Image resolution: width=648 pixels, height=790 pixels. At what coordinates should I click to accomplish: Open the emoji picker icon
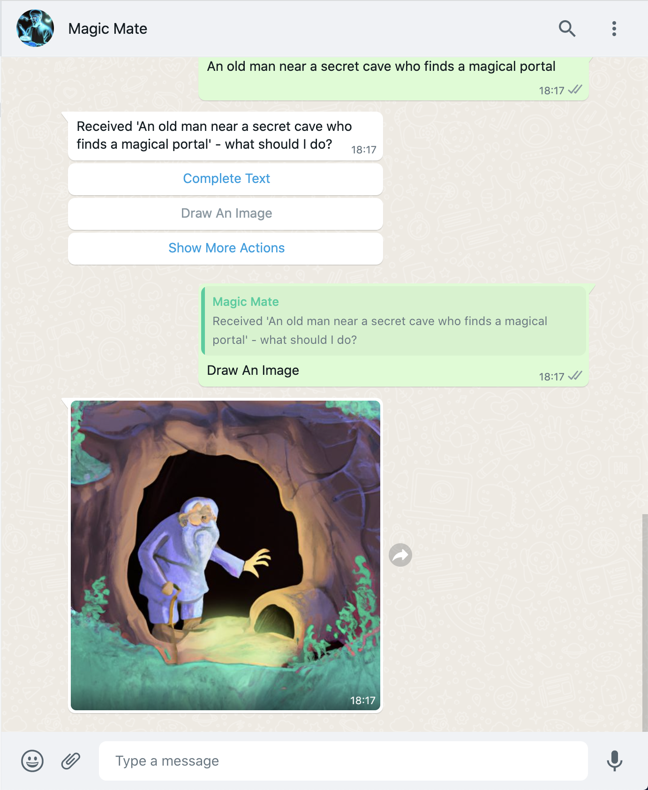click(32, 760)
